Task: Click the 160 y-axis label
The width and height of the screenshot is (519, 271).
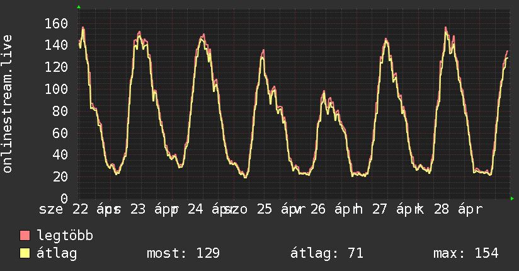Action: point(56,23)
